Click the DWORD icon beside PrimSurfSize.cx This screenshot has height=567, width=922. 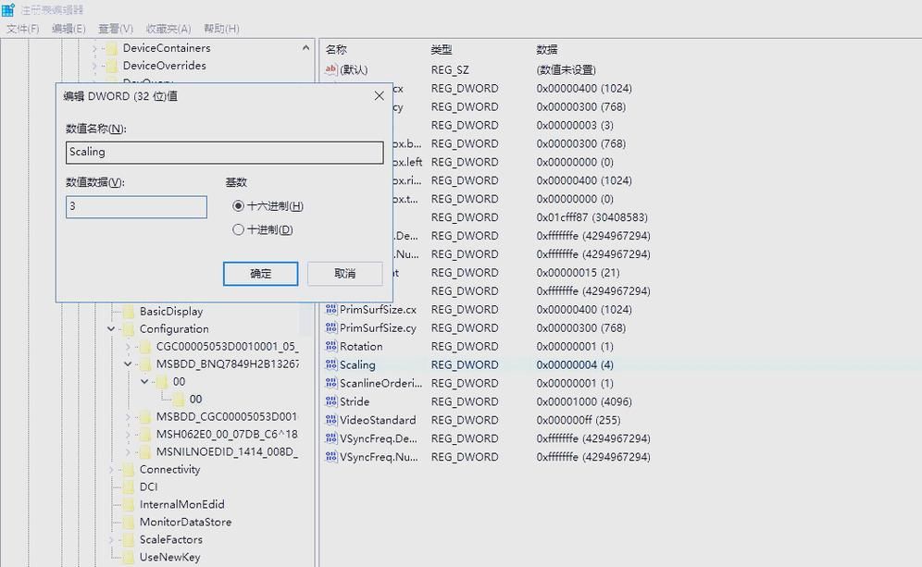[331, 309]
